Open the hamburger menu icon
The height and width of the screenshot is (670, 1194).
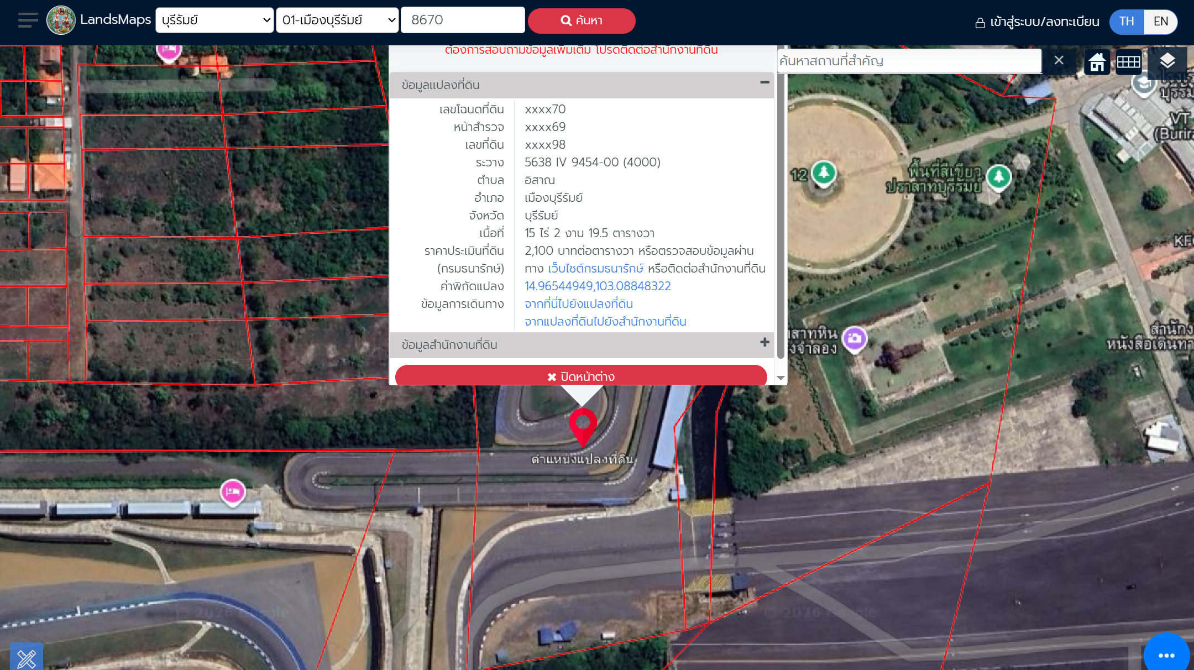(28, 20)
